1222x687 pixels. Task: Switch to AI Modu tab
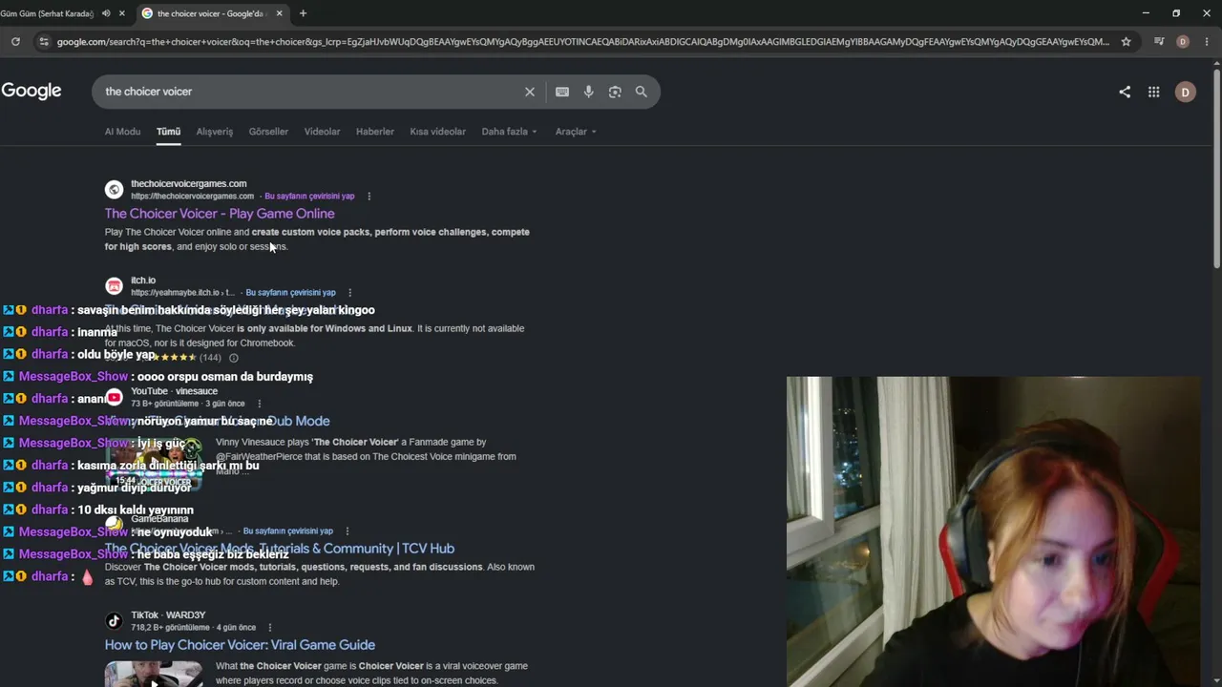click(x=122, y=132)
